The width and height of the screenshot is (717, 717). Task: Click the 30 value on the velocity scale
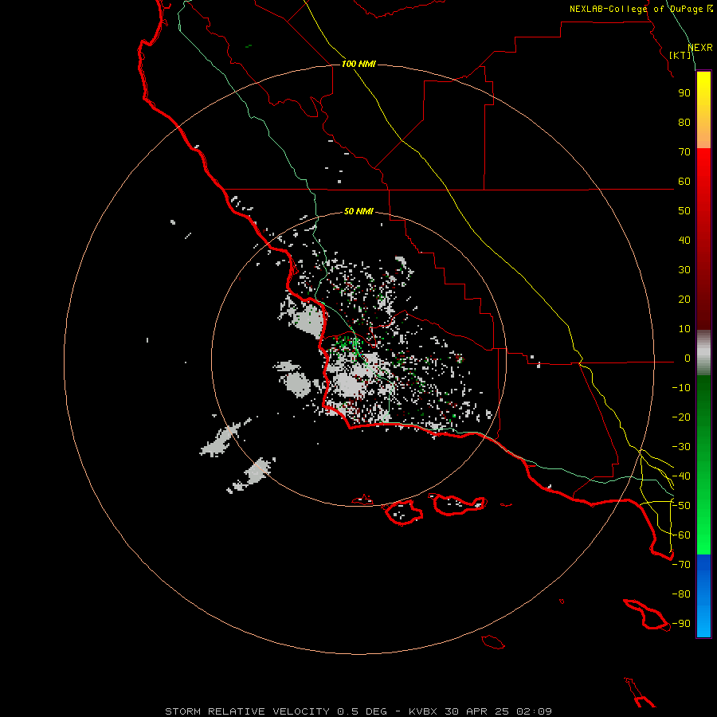pos(684,270)
